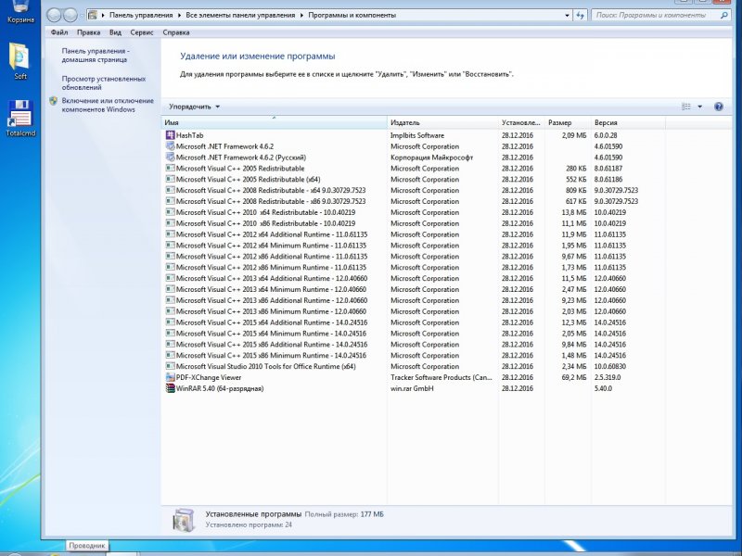Click icon of Visual C++ 2005 Redistributable (x64)
Screen dimensions: 742x556
171,179
